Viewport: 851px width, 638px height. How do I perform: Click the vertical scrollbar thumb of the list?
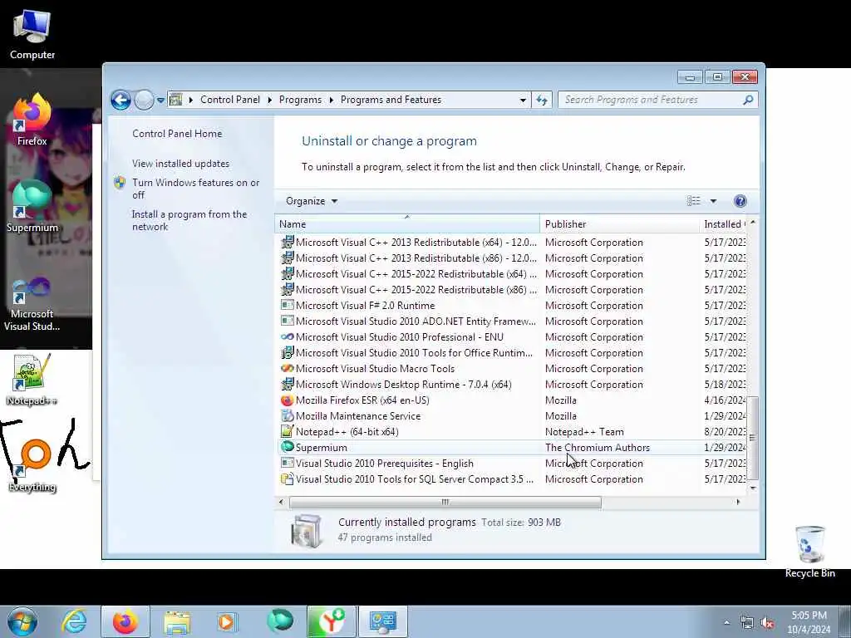click(753, 438)
